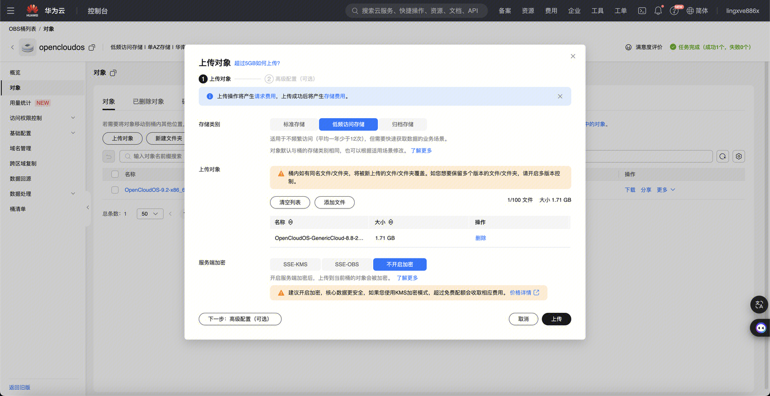The image size is (770, 396).
Task: Click search magnifier in top bar
Action: coord(355,11)
